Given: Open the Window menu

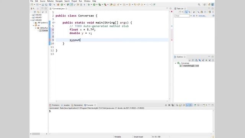Looking at the screenshot, I should [x=87, y=1].
